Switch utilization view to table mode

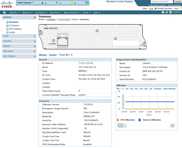coord(124,125)
